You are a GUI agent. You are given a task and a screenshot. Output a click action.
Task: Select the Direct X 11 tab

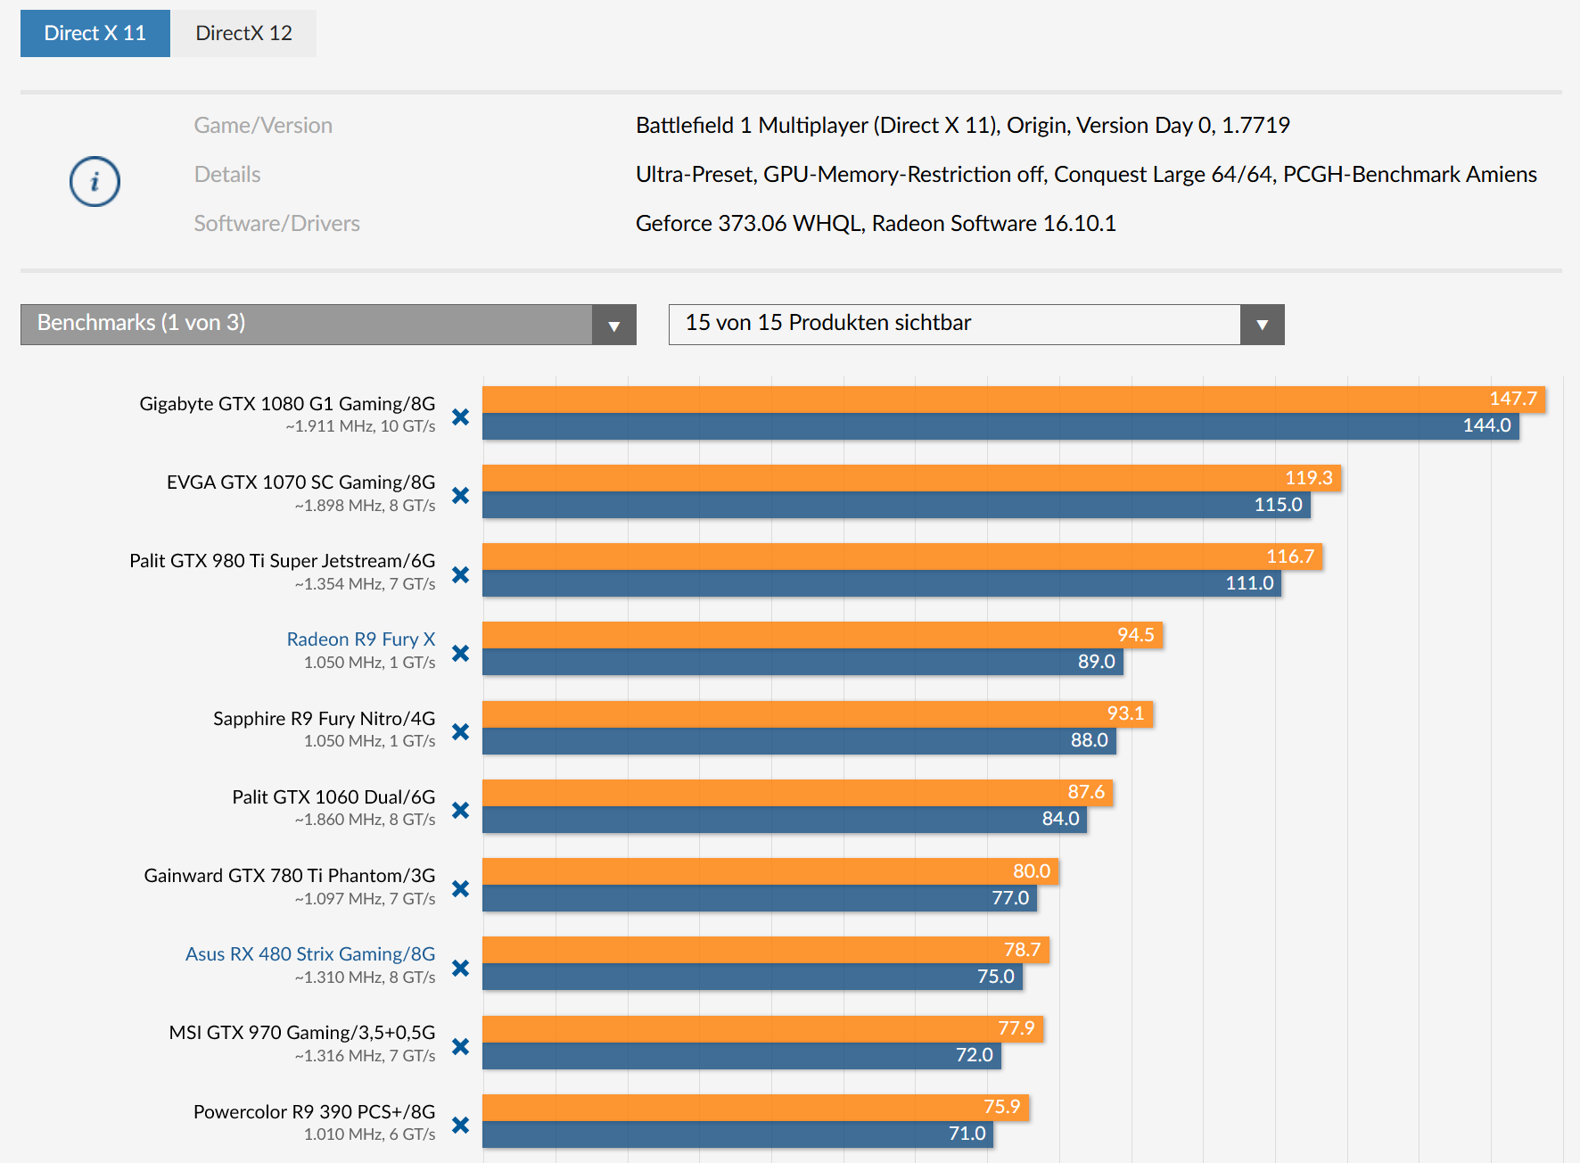click(x=95, y=34)
